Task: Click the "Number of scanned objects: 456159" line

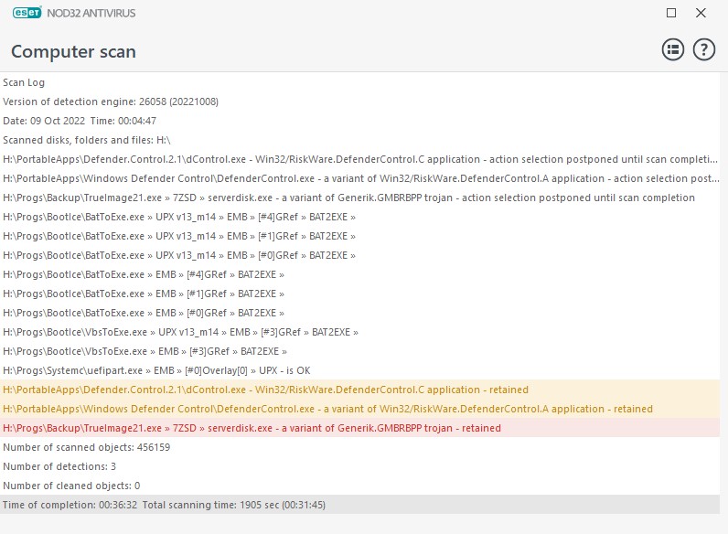Action: (x=86, y=447)
